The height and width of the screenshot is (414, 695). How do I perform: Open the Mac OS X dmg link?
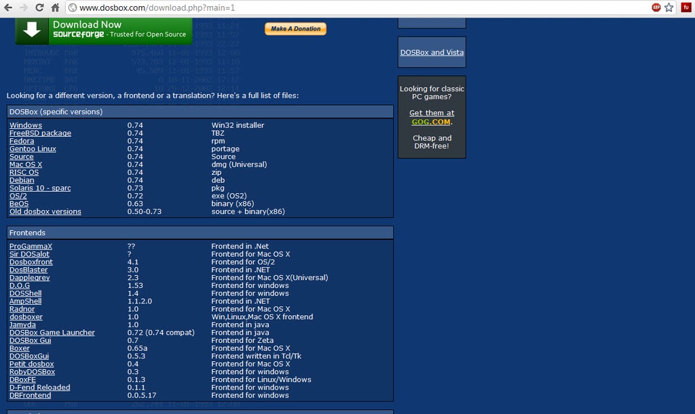[x=26, y=165]
